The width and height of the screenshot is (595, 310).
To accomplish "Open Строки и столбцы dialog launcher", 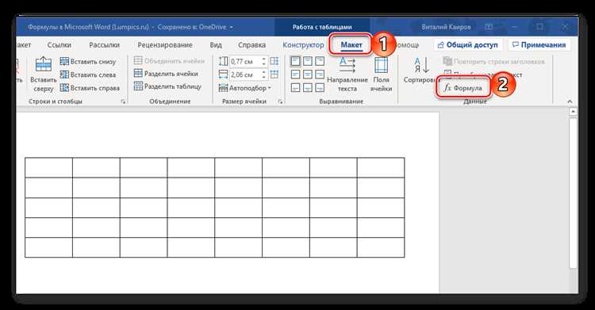I will pyautogui.click(x=123, y=101).
